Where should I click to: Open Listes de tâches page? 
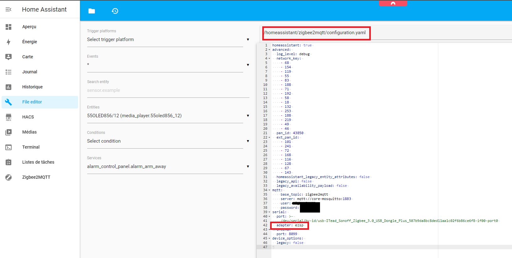[x=38, y=162]
